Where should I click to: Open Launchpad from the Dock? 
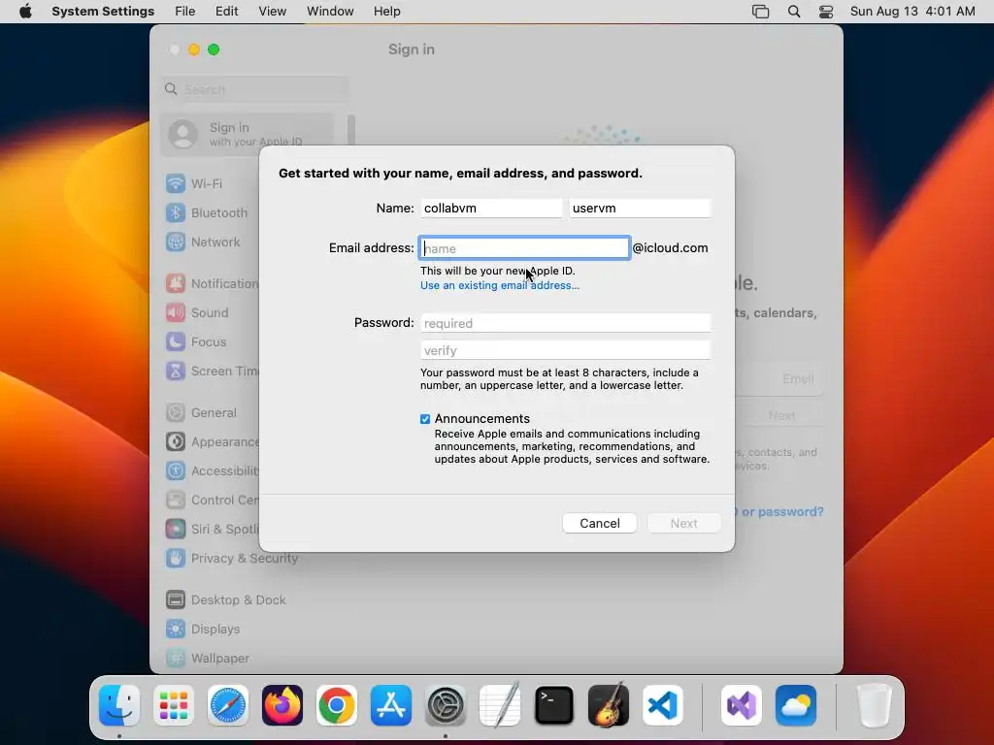(x=174, y=705)
